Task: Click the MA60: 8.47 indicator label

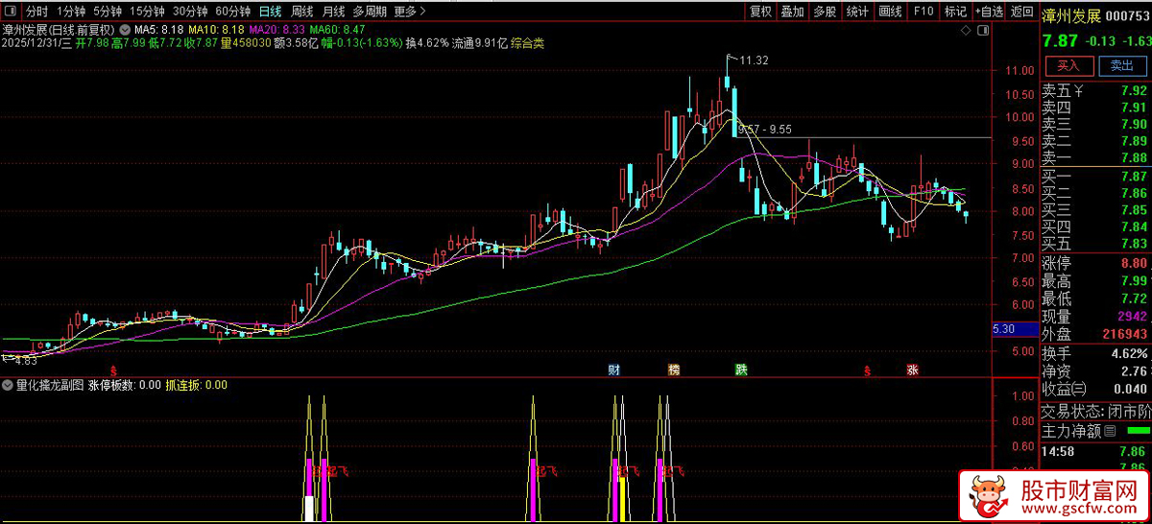Action: (335, 31)
